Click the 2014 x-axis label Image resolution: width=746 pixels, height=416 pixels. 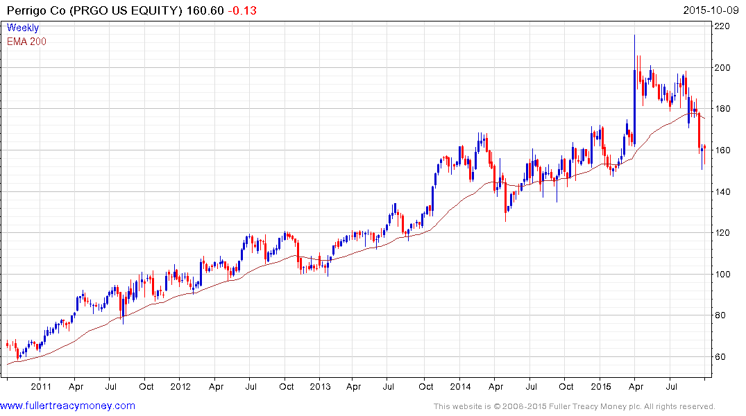460,386
